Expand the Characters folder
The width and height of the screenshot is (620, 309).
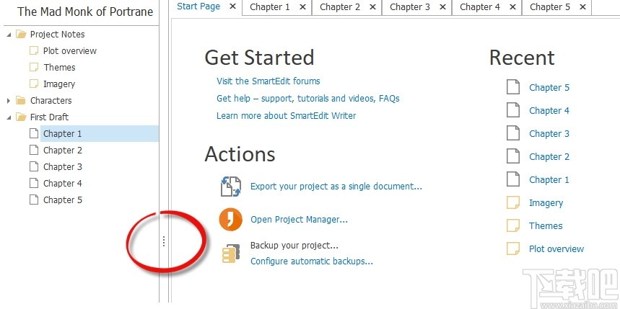9,101
